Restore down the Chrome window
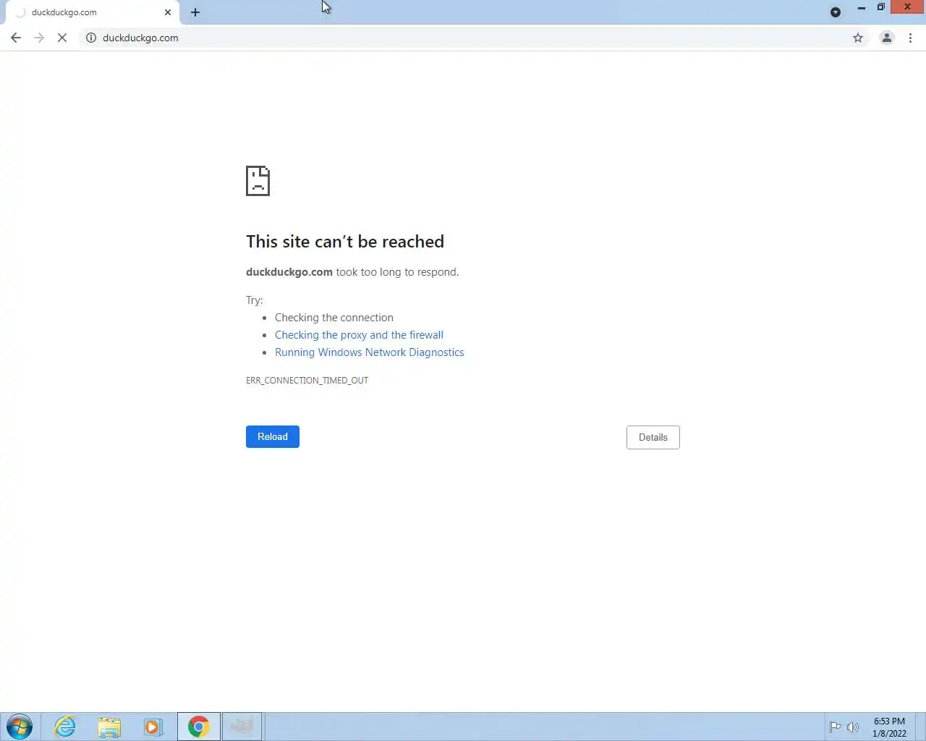 point(880,7)
